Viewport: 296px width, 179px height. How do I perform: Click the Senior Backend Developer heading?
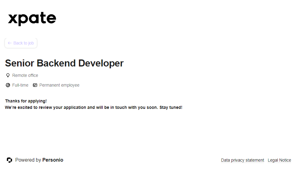pyautogui.click(x=64, y=63)
